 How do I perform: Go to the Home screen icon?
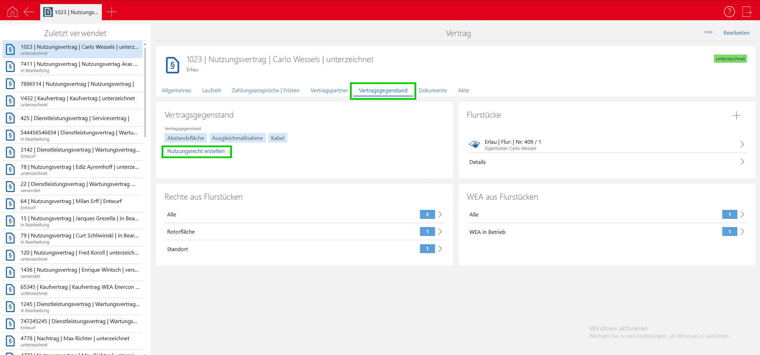click(x=12, y=12)
